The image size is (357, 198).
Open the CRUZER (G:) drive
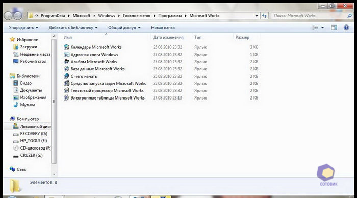pyautogui.click(x=31, y=156)
